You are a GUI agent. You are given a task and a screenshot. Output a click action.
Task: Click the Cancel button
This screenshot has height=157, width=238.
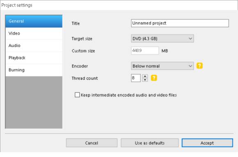(92, 143)
